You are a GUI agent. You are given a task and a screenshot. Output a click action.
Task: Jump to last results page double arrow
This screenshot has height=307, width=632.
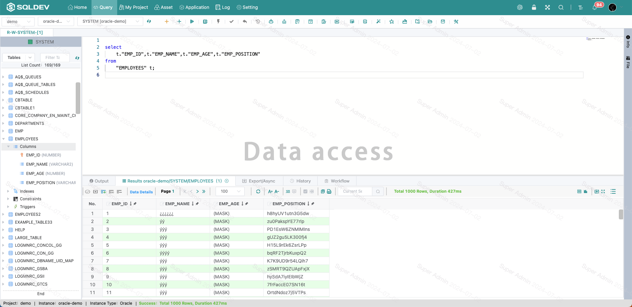204,191
